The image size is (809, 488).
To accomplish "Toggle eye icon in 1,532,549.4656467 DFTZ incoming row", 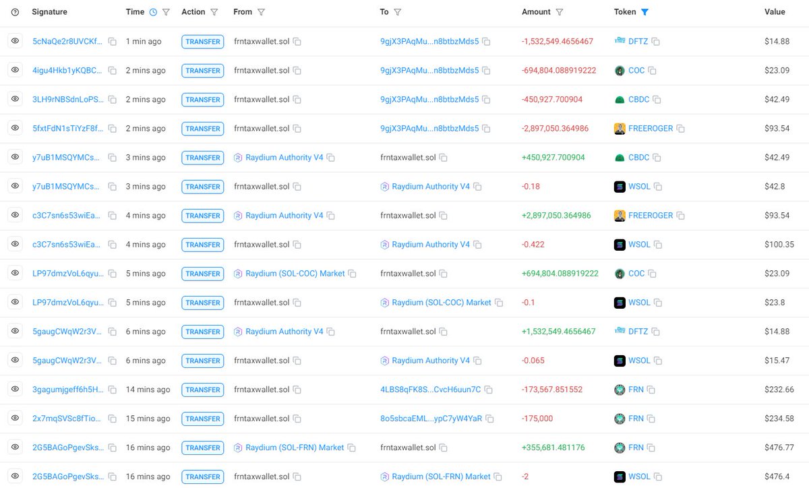I will tap(15, 332).
